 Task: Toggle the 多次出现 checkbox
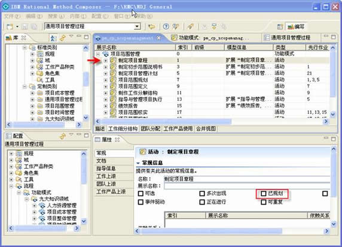pos(202,193)
